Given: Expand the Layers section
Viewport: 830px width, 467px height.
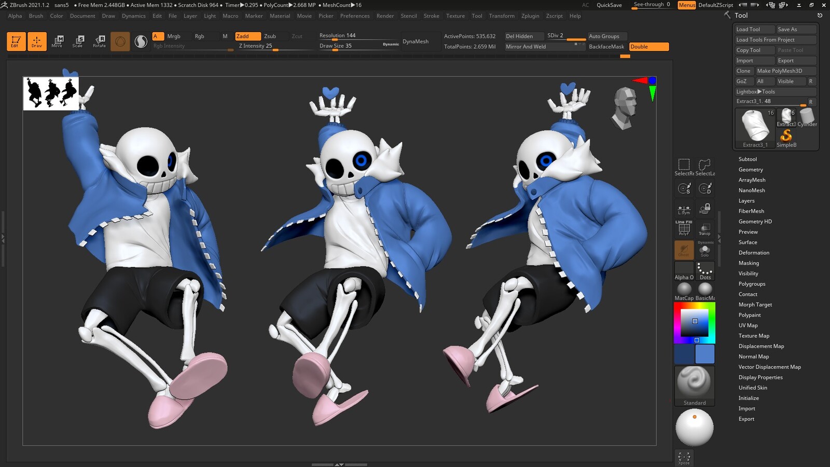Looking at the screenshot, I should [746, 201].
